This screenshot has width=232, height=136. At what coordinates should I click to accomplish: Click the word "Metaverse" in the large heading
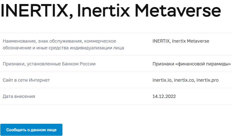pos(179,11)
